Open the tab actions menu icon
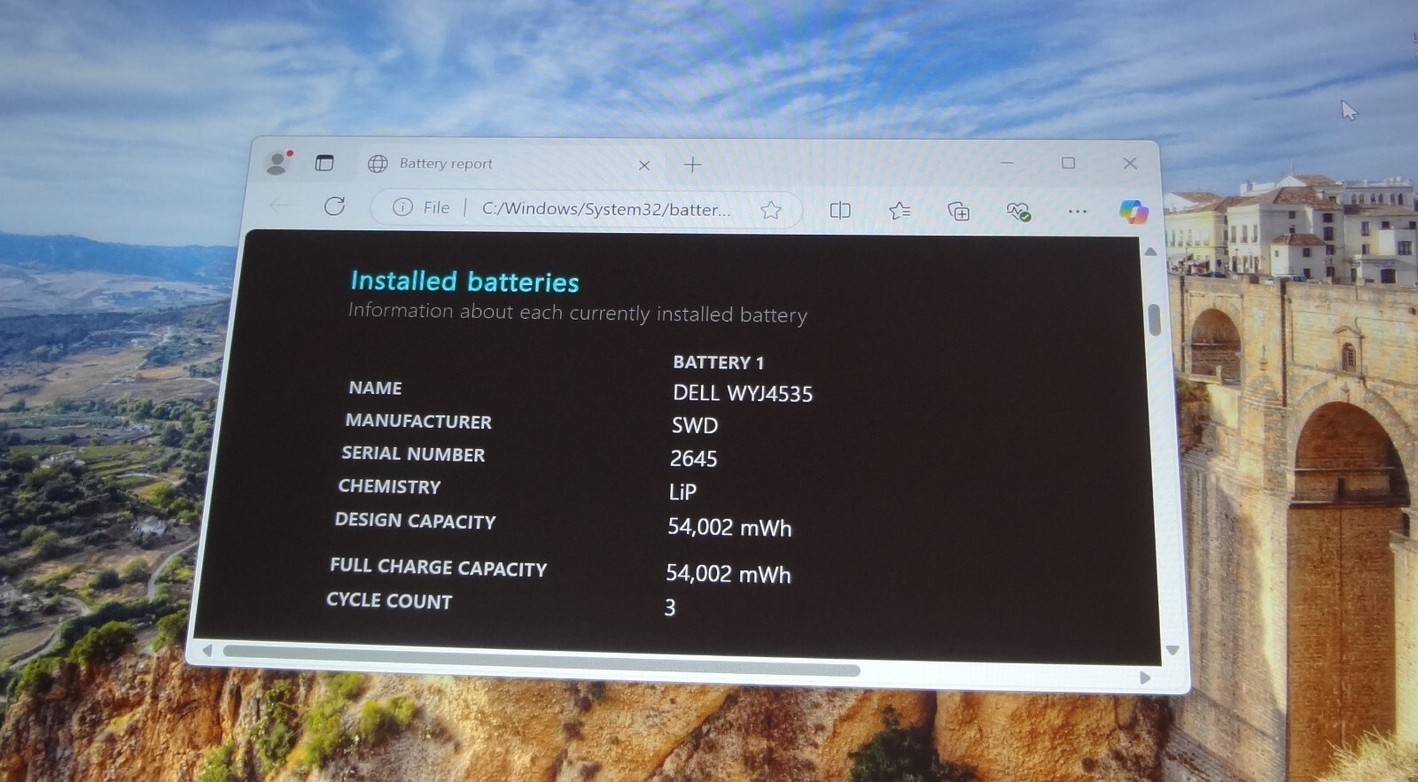1418x782 pixels. pyautogui.click(x=324, y=163)
